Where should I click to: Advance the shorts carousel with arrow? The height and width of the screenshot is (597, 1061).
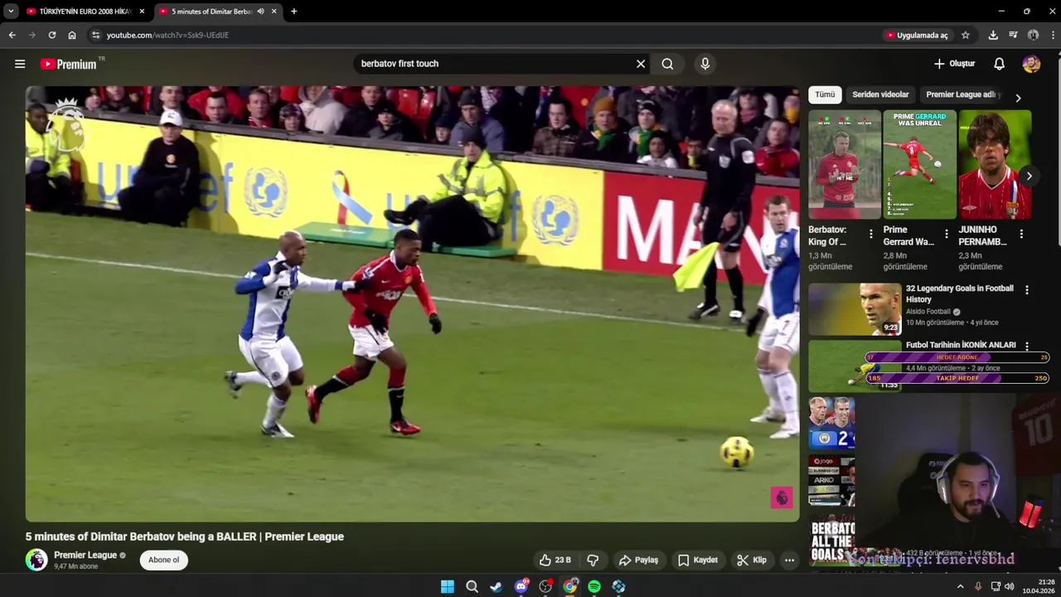click(1029, 176)
